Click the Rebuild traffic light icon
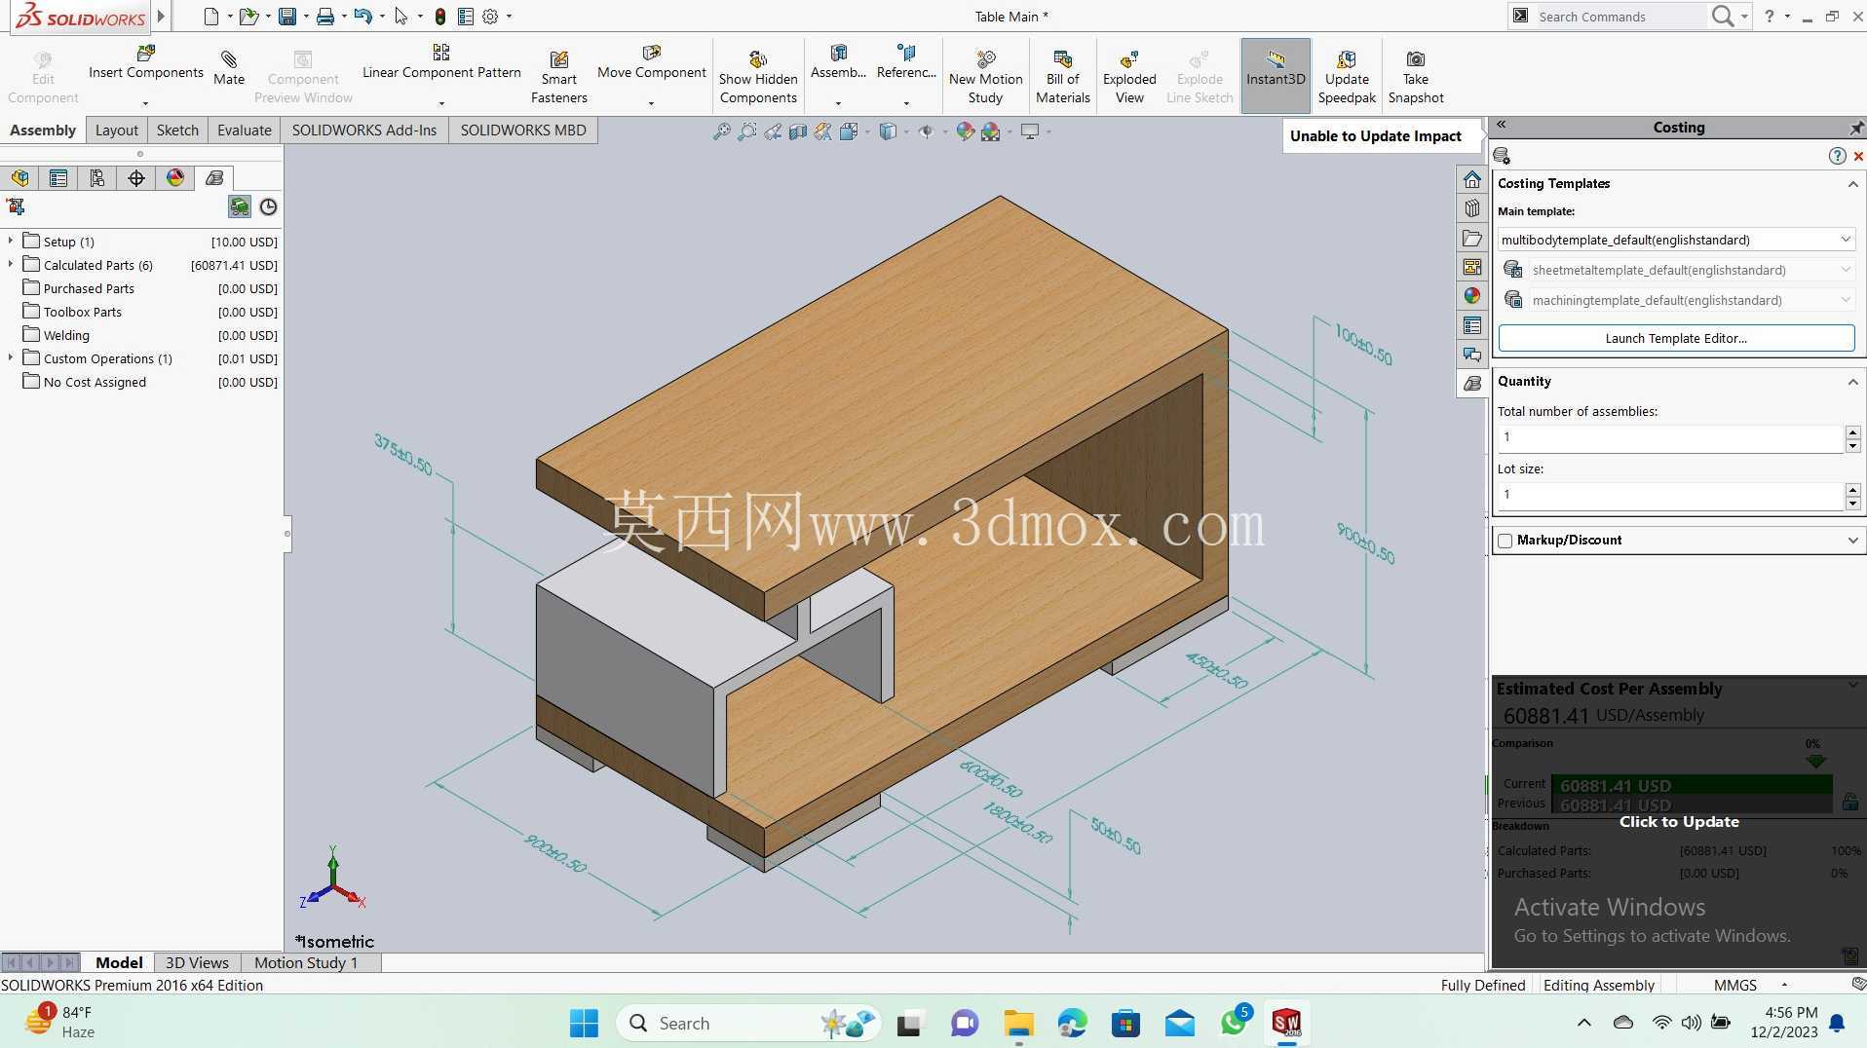 tap(440, 17)
